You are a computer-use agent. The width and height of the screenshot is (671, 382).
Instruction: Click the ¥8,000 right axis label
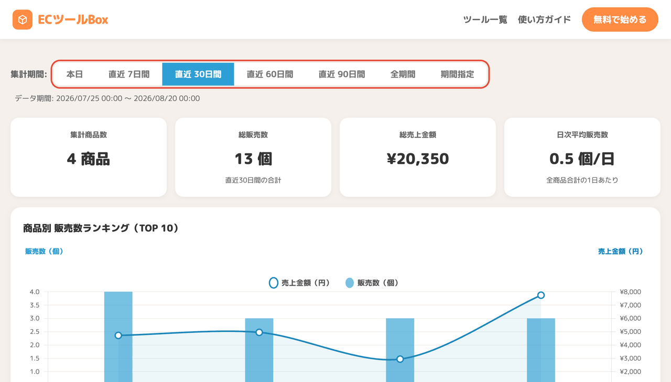pyautogui.click(x=630, y=292)
